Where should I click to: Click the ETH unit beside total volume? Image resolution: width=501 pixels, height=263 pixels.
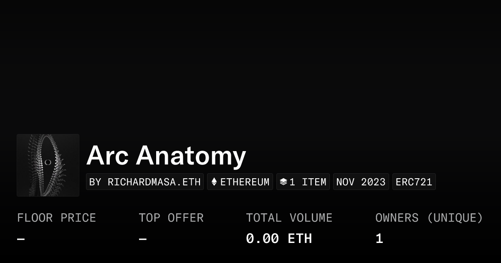point(300,239)
